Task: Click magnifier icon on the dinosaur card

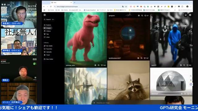Action: (x=99, y=65)
